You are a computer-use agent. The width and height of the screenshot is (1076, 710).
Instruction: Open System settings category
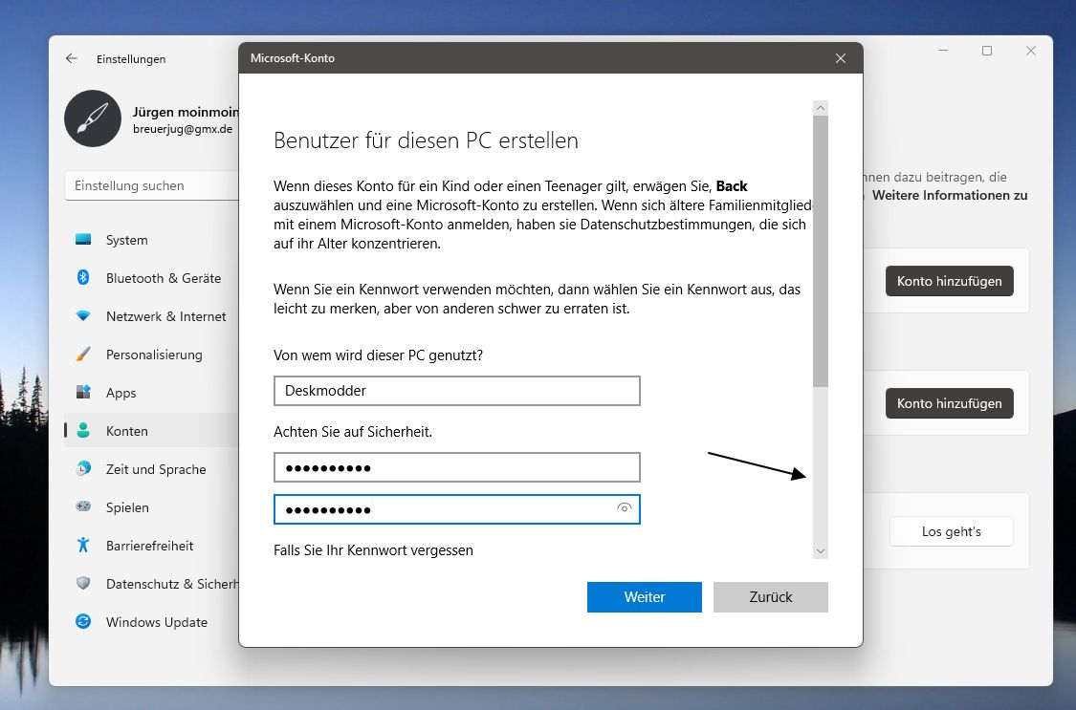(152, 240)
